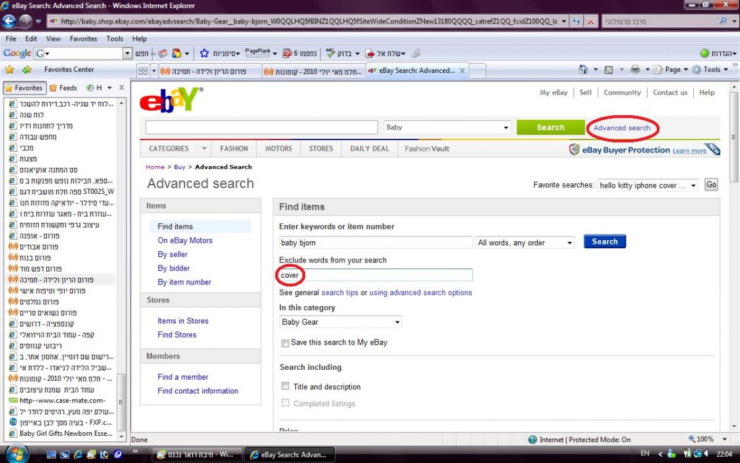Expand the Baby Gear category dropdown
Viewport: 740px width, 463px height.
pos(340,322)
